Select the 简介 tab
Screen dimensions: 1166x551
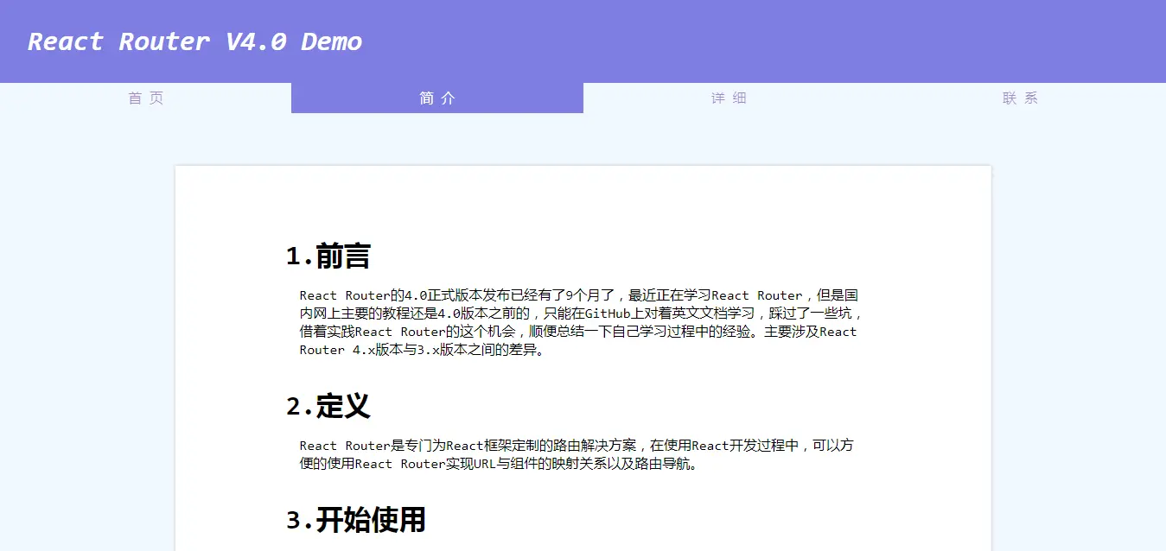coord(437,98)
